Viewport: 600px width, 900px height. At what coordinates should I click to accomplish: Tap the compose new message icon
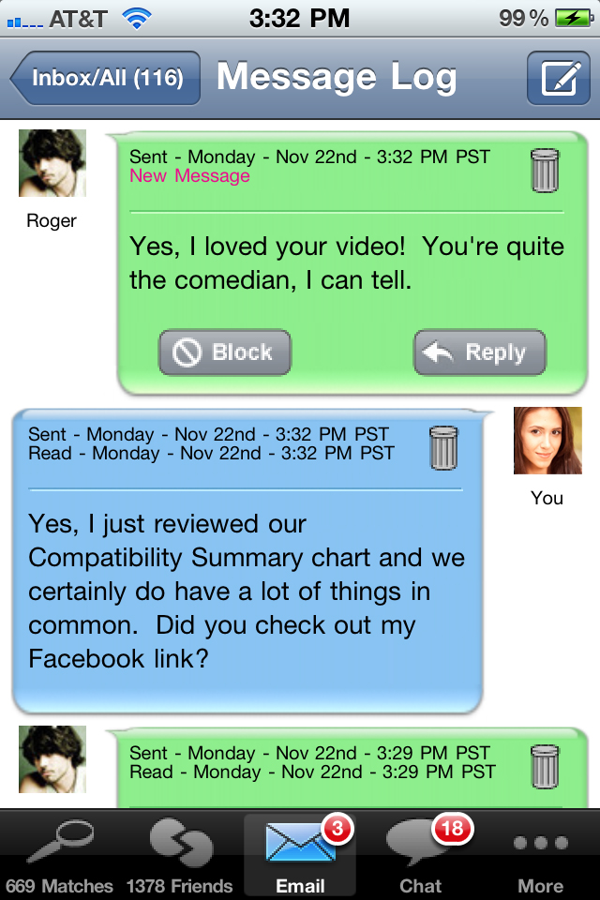tap(559, 78)
